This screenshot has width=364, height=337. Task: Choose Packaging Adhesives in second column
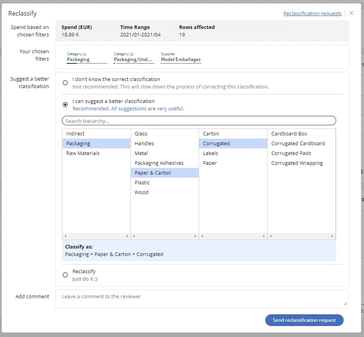tap(159, 163)
